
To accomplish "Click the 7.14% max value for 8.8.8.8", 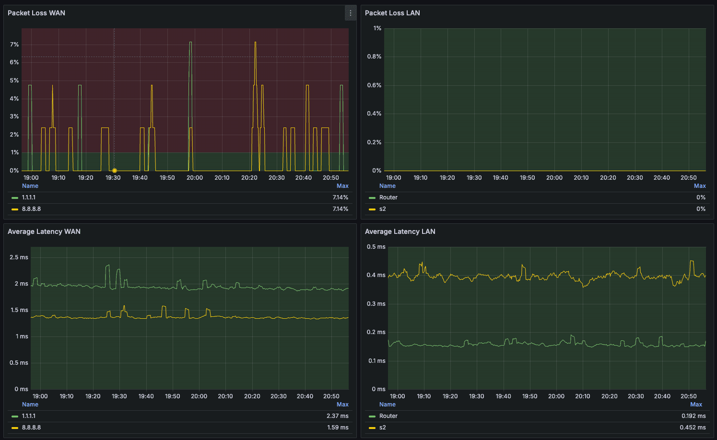I will pos(341,209).
